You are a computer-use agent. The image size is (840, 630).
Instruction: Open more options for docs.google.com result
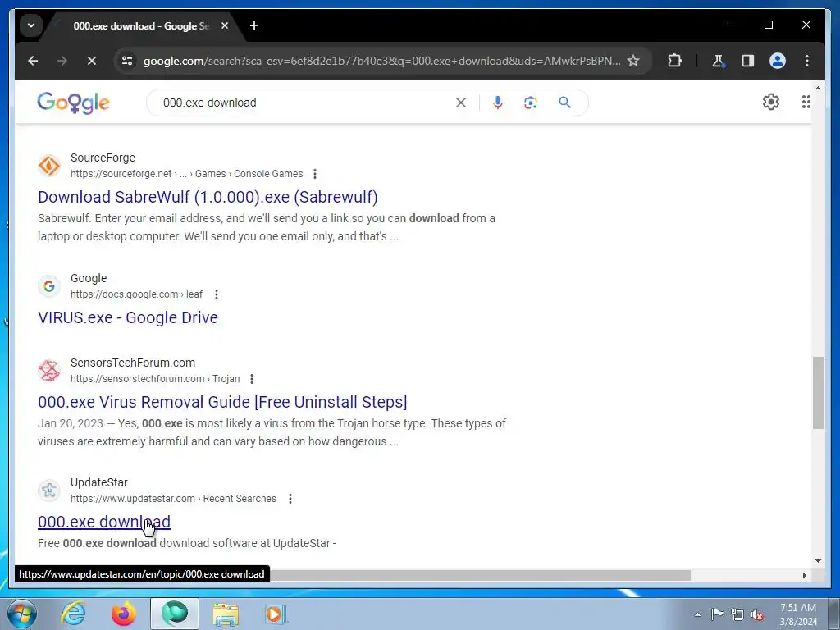217,294
